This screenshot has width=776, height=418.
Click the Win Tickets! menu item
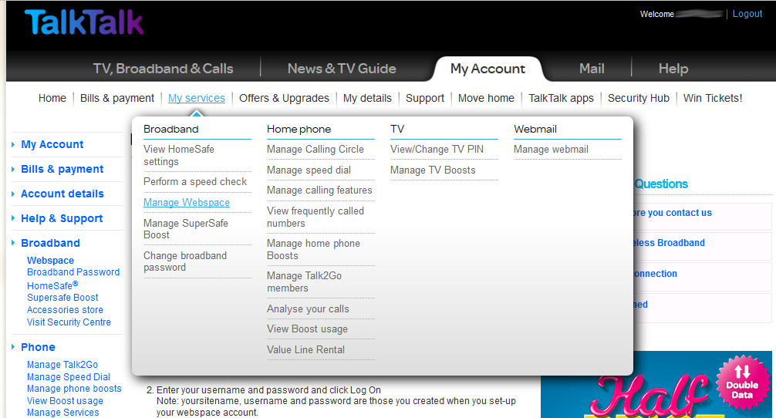[713, 98]
